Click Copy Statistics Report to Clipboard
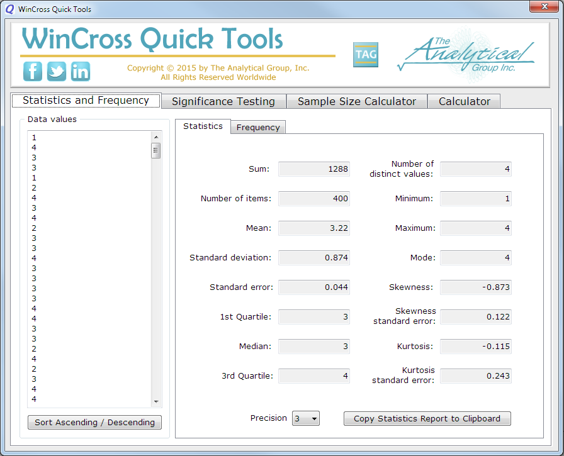564x456 pixels. 427,419
